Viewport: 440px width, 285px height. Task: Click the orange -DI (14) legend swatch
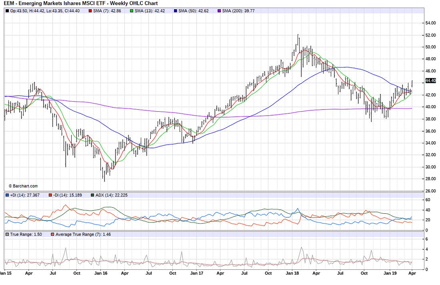pos(50,195)
